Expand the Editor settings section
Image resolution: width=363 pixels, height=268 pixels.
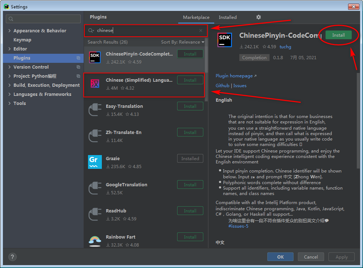tap(9, 49)
